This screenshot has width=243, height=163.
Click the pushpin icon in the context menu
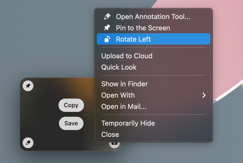pyautogui.click(x=107, y=28)
